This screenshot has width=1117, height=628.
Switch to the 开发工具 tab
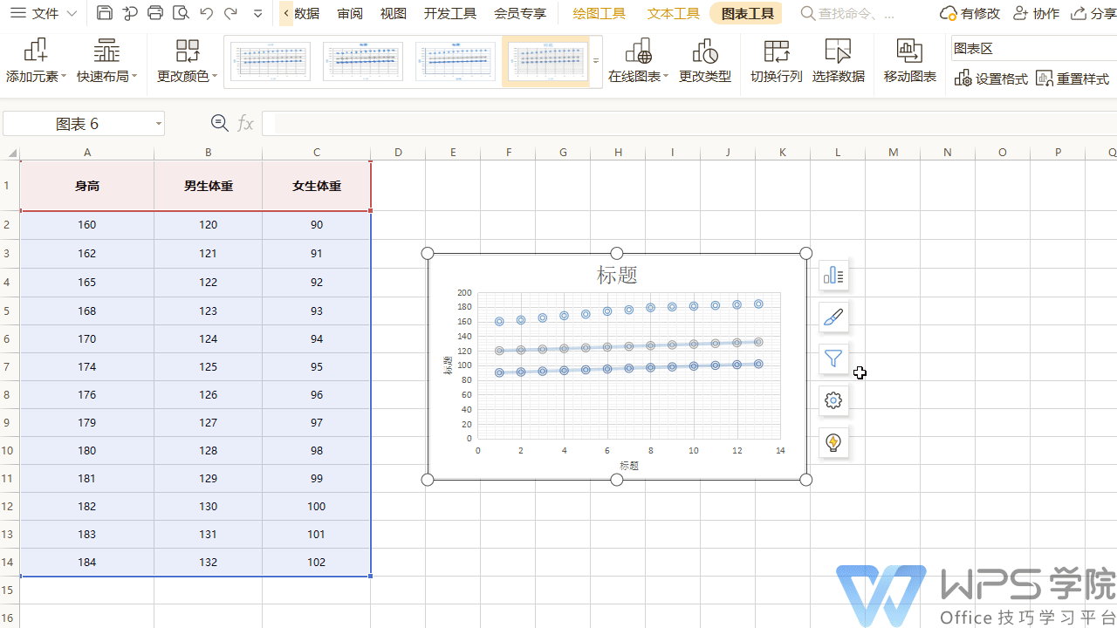pyautogui.click(x=450, y=13)
